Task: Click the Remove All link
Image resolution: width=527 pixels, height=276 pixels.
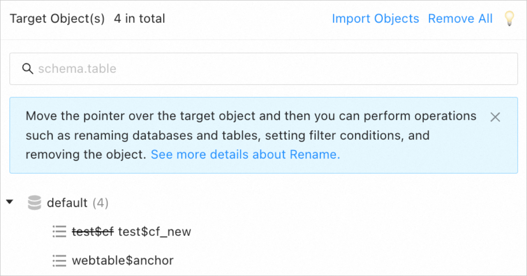Action: tap(460, 19)
